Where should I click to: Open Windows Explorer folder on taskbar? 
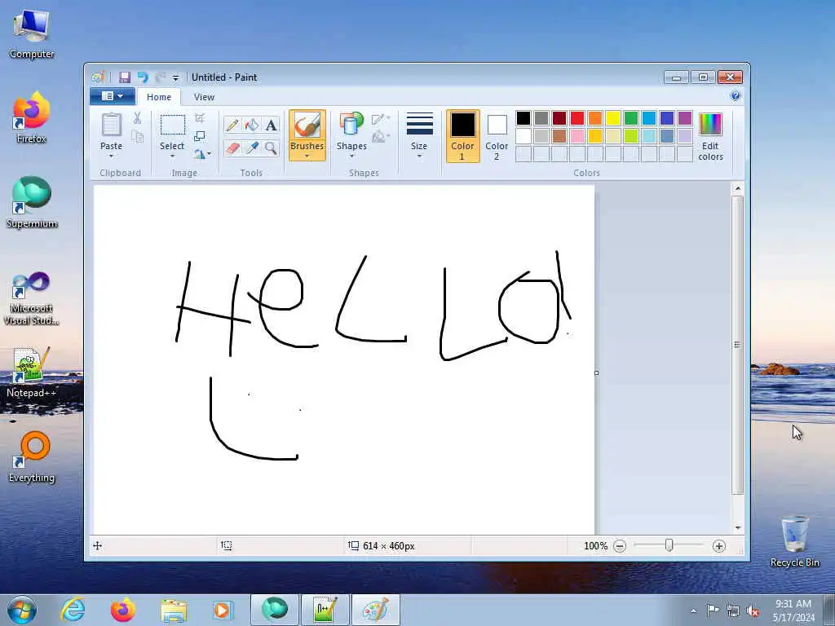(174, 610)
